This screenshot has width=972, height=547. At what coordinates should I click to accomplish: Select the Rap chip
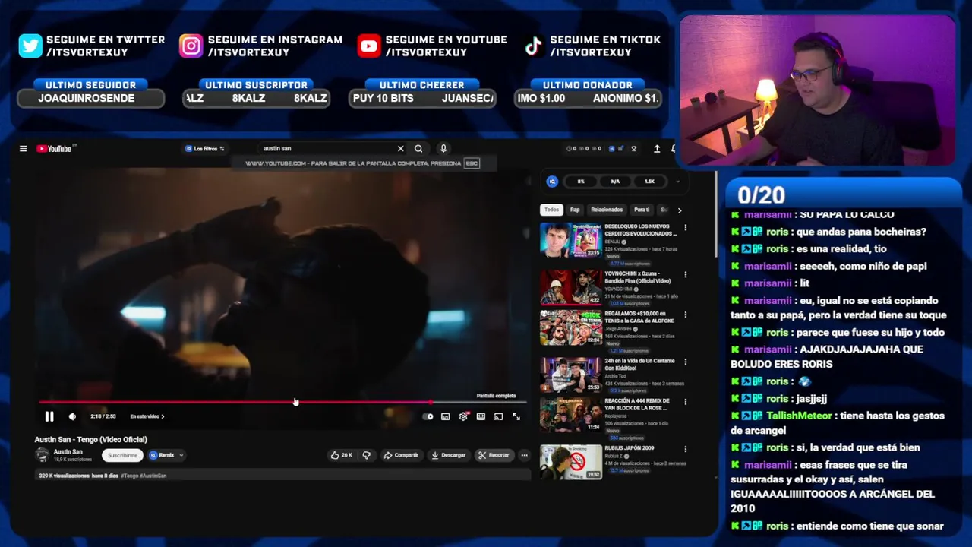coord(575,210)
